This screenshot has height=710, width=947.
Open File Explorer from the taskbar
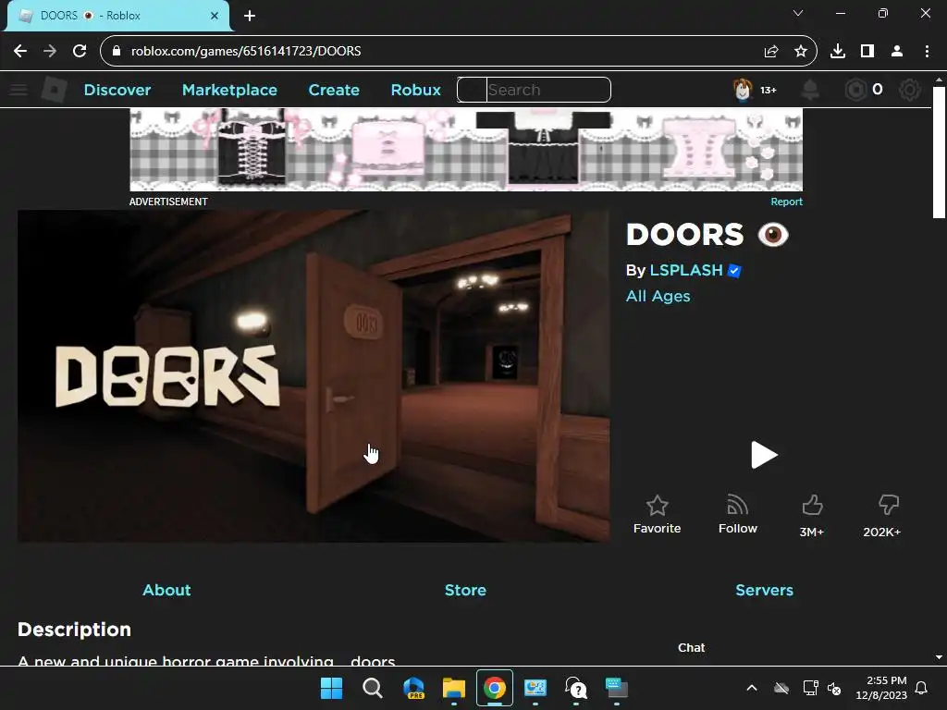(453, 688)
